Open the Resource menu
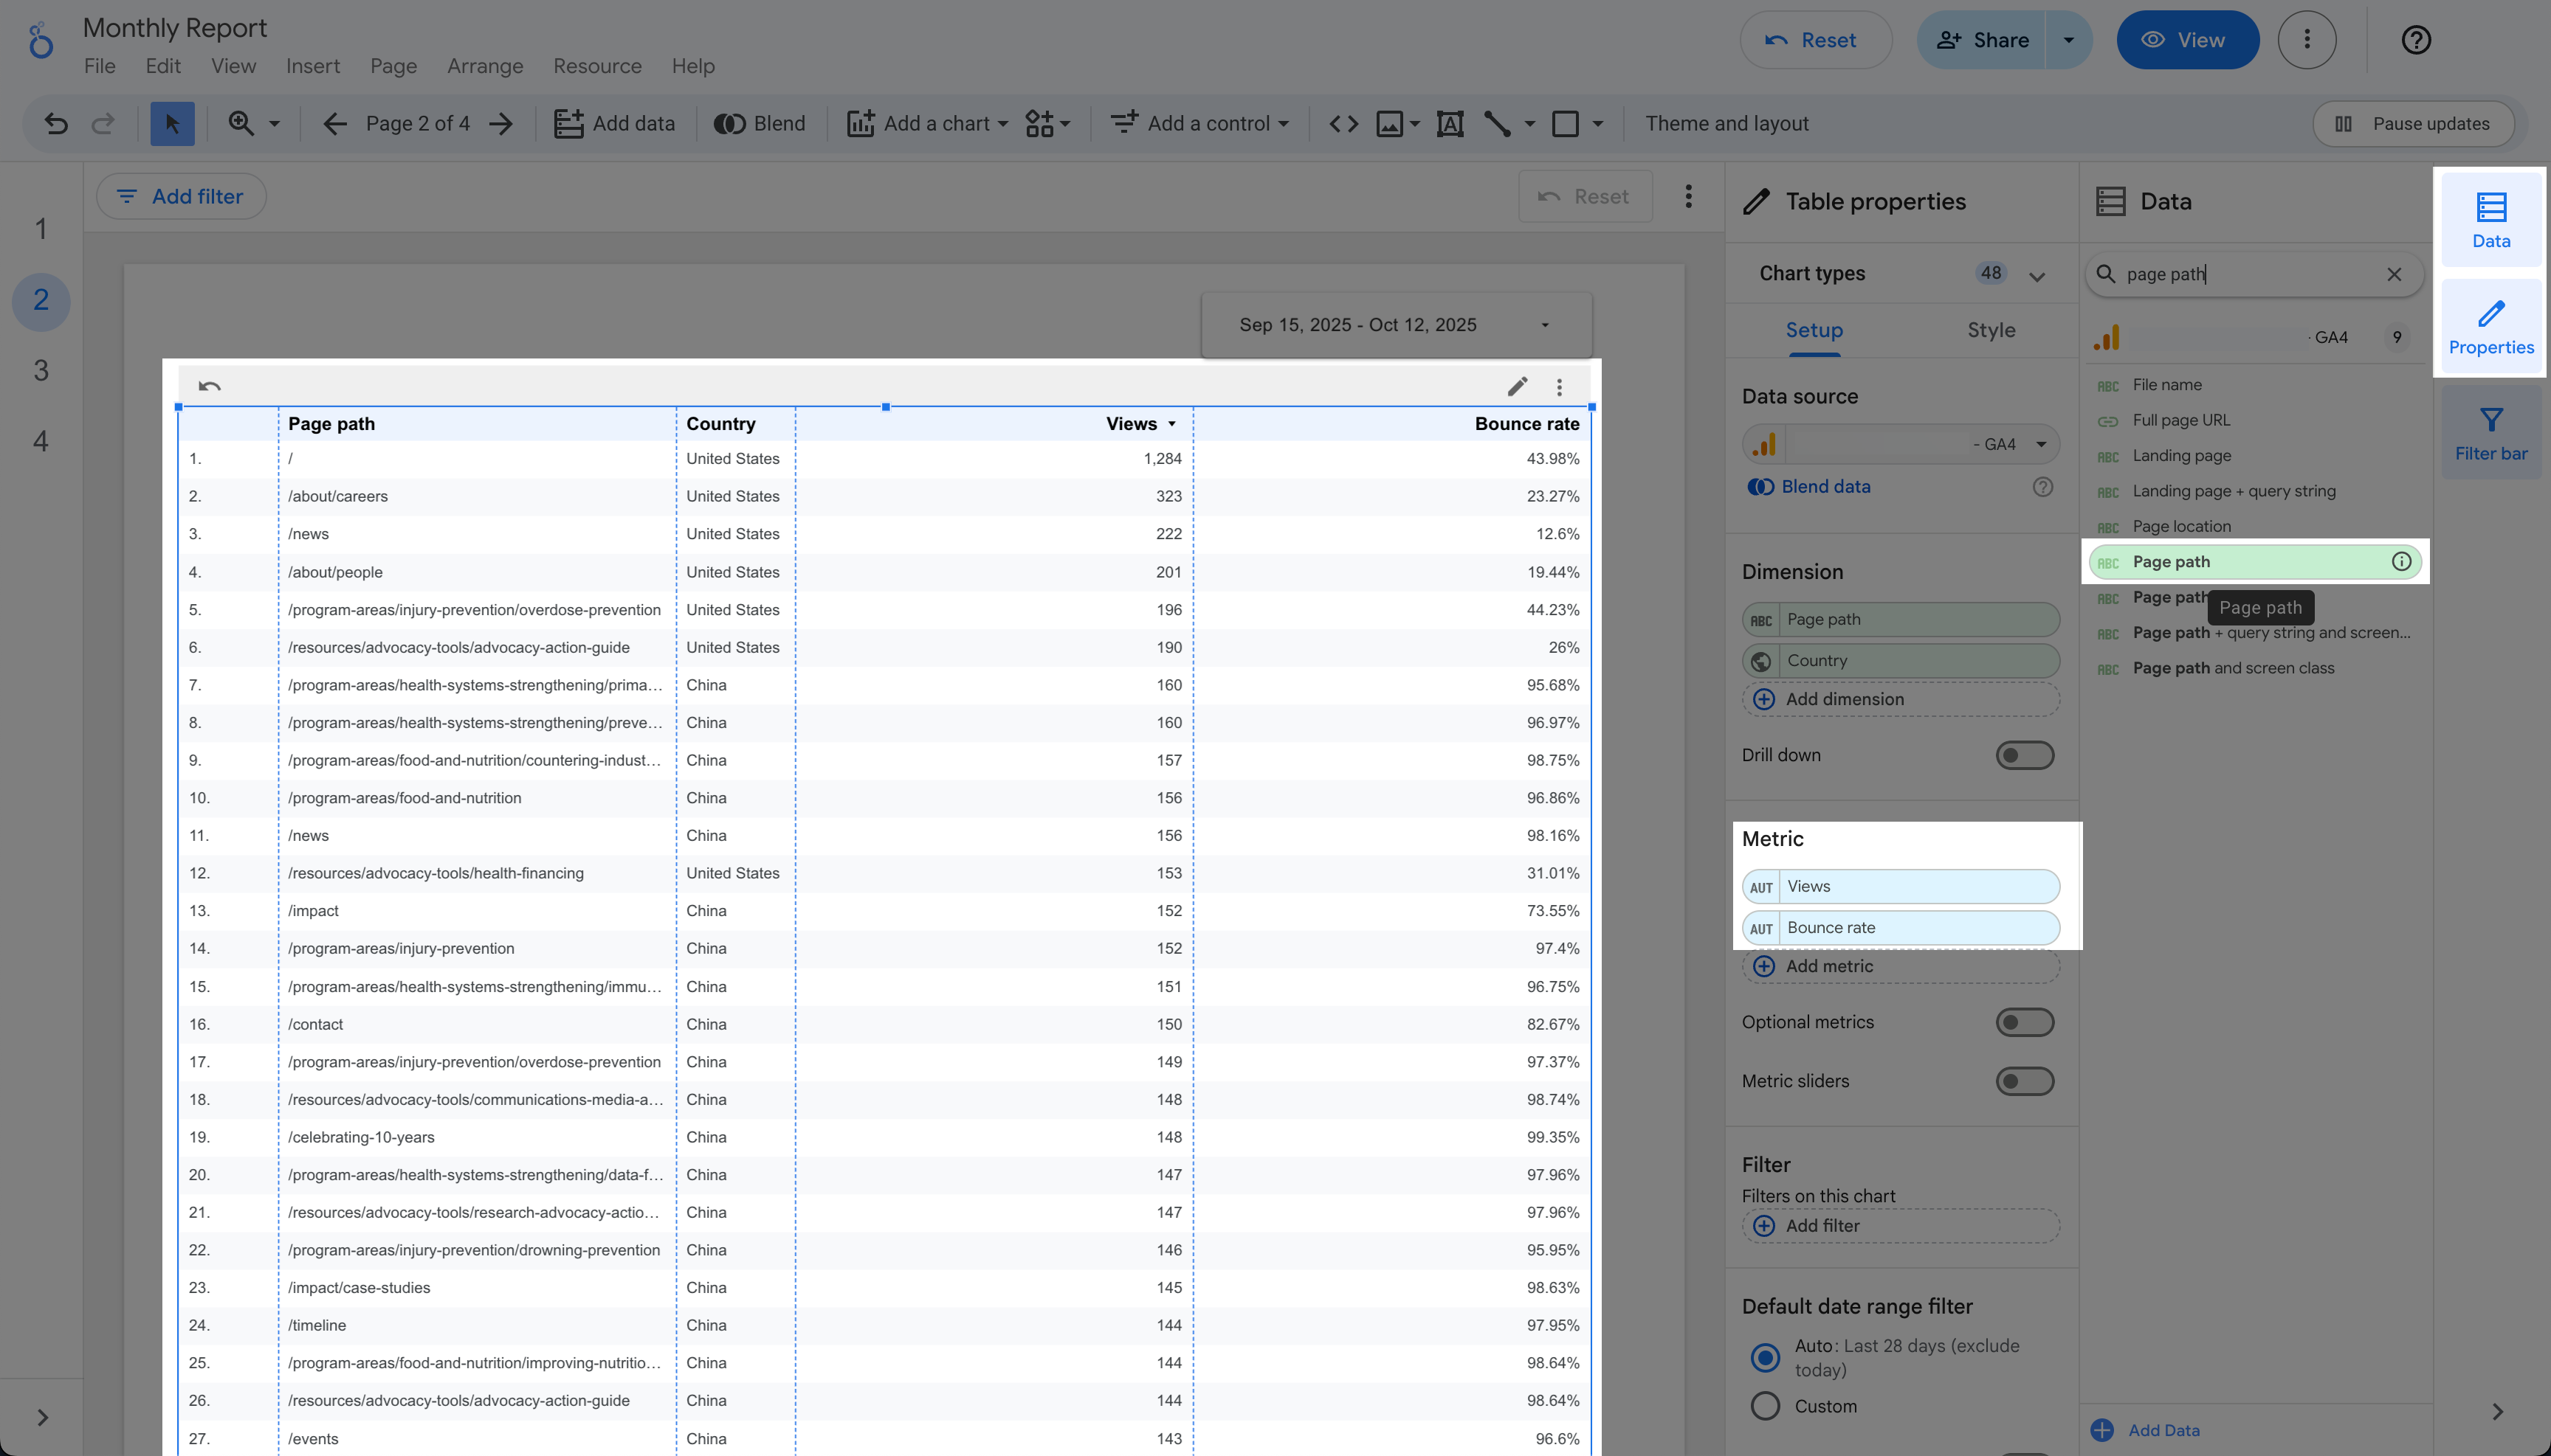The width and height of the screenshot is (2551, 1456). coord(596,66)
